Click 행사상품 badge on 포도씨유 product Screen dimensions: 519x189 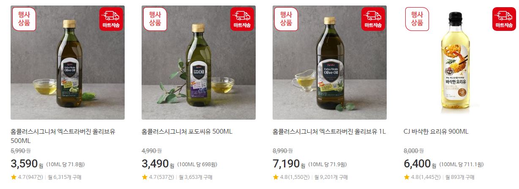tap(155, 19)
